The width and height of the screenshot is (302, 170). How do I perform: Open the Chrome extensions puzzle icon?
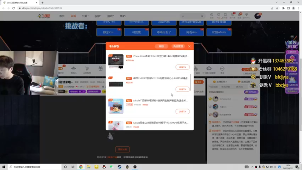coord(284,8)
